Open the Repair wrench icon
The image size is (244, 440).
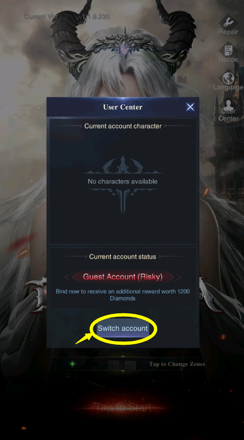pos(228,22)
